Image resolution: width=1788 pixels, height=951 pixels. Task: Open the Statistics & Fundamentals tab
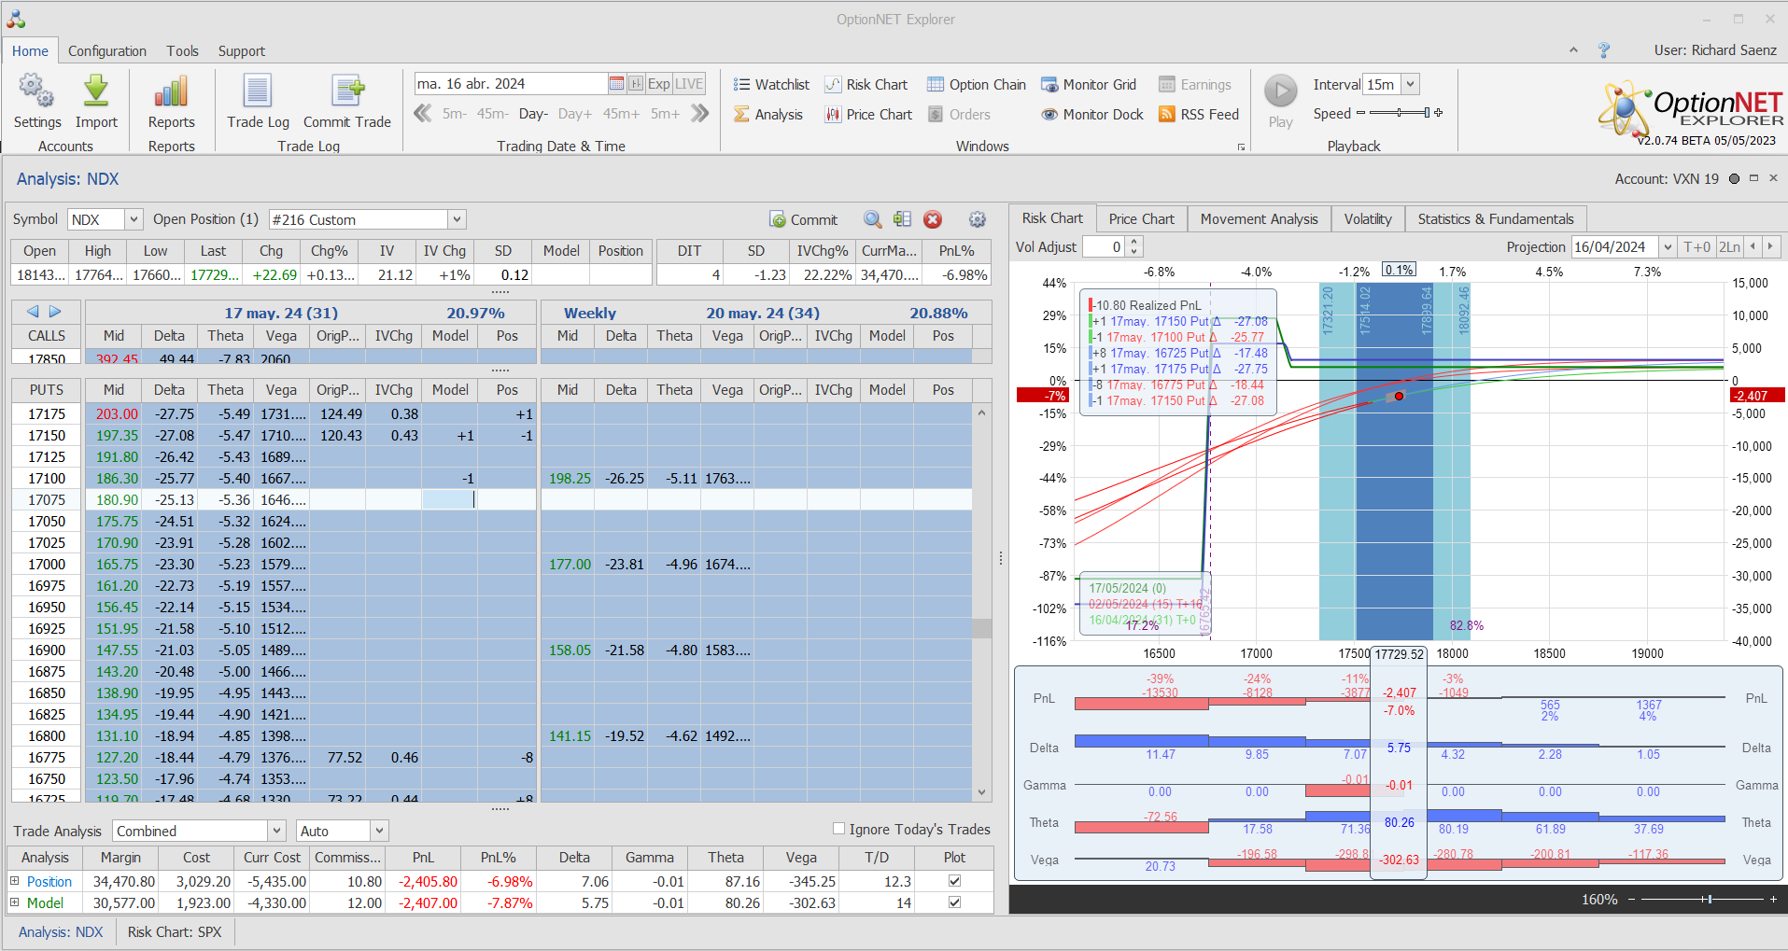pyautogui.click(x=1496, y=218)
